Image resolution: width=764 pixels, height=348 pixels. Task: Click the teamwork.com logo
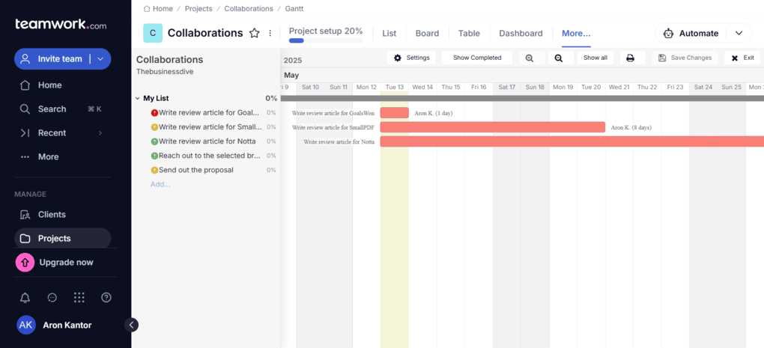click(x=61, y=25)
